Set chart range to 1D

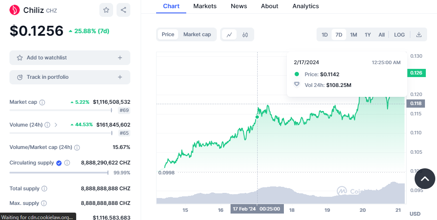click(324, 35)
